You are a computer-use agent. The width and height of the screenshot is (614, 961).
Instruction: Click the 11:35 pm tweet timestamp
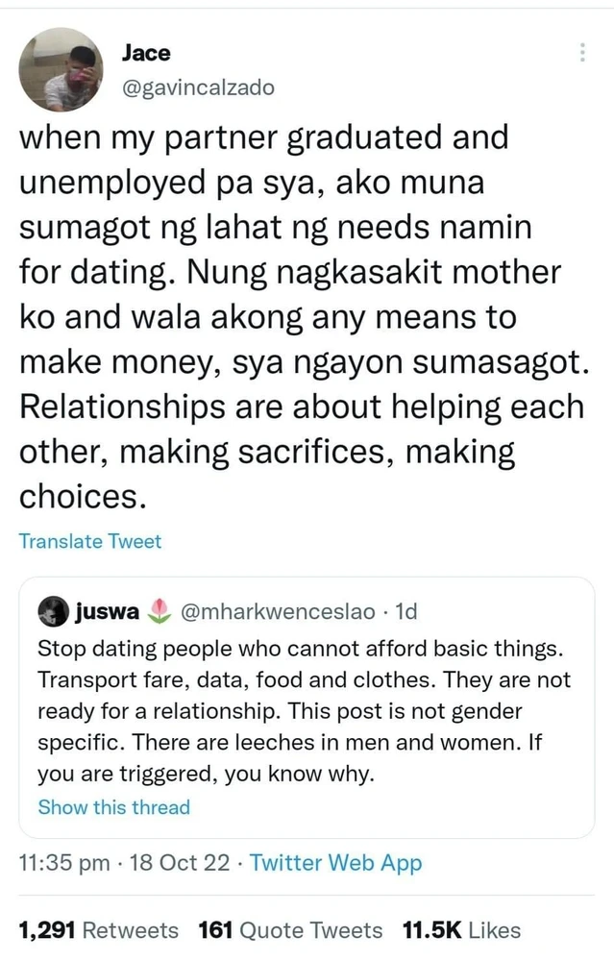(64, 863)
